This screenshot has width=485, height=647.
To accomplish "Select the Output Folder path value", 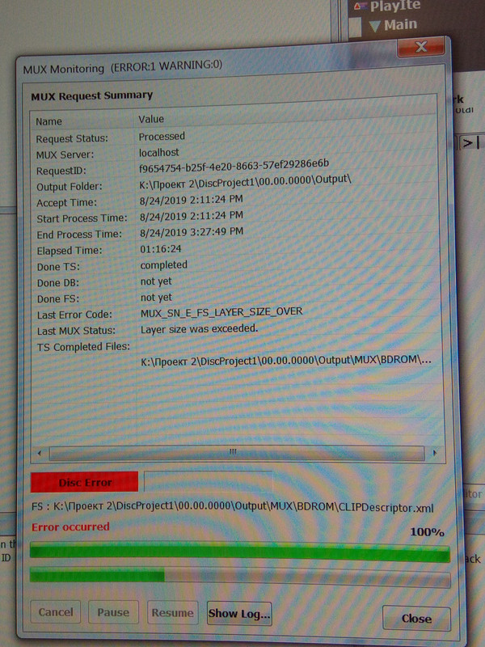I will (245, 181).
